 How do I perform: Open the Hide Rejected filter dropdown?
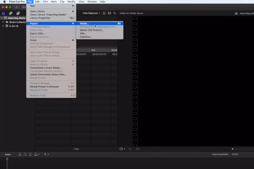91,13
